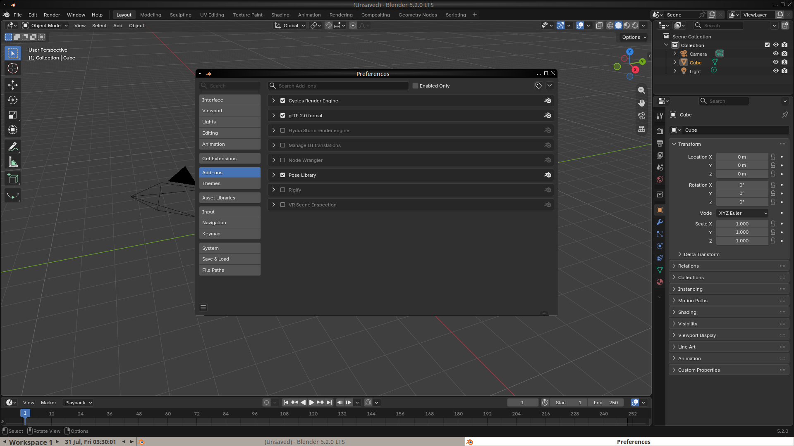Open the Get Extensions preferences section

pyautogui.click(x=230, y=159)
